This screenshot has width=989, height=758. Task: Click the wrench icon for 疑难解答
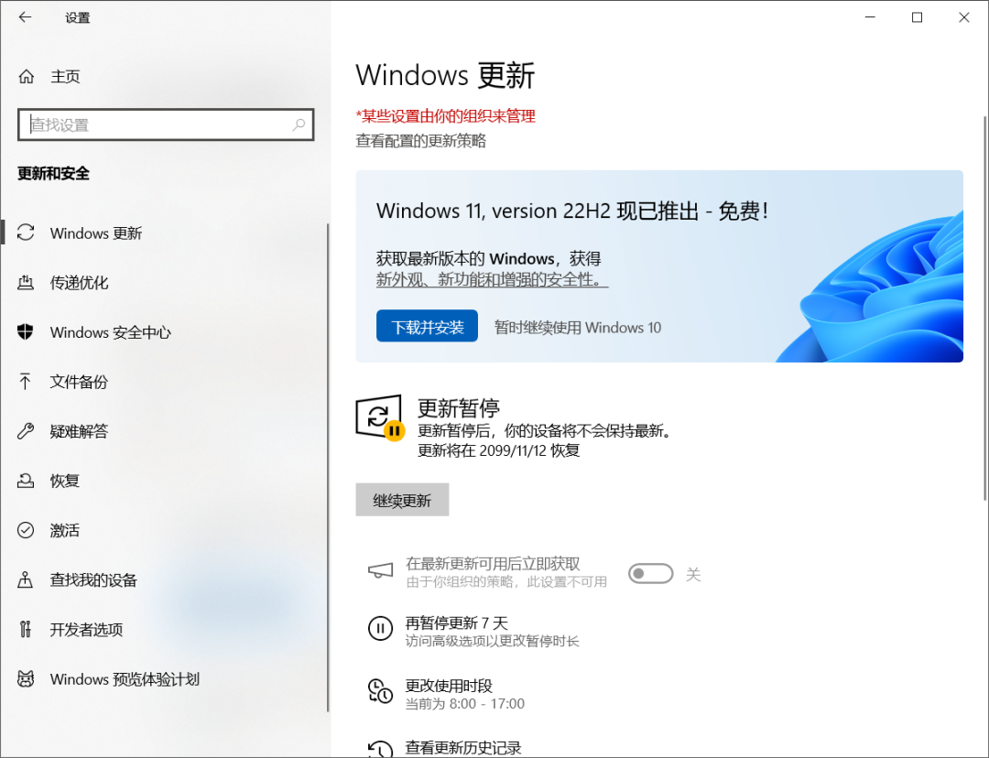26,430
